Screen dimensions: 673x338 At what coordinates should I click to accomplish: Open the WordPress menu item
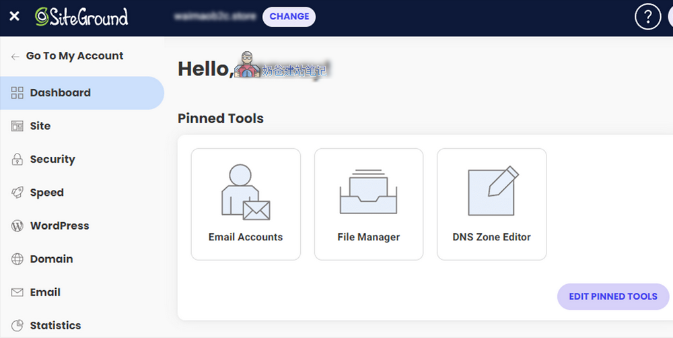coord(60,226)
